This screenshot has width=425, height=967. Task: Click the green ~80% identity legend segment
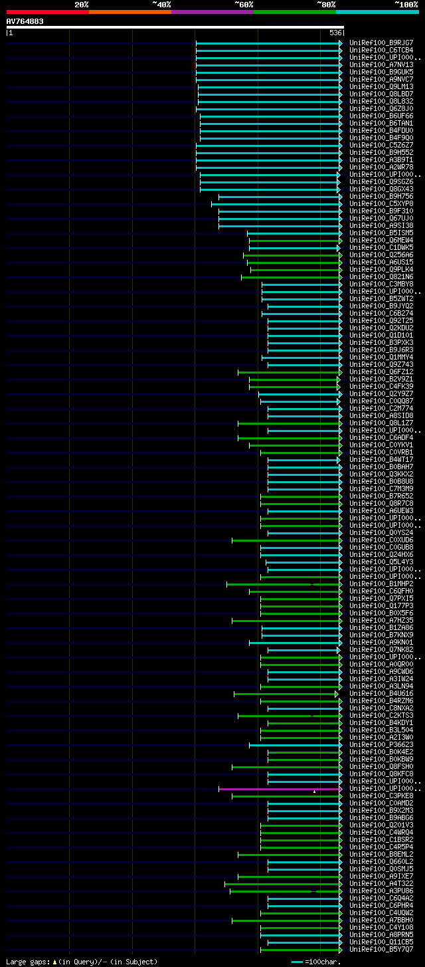[295, 11]
